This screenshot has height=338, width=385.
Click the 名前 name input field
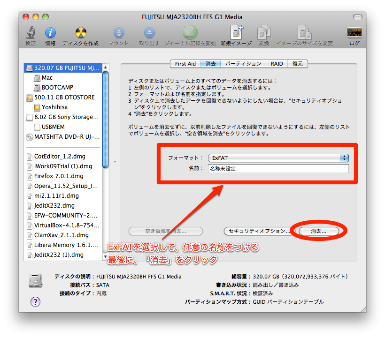point(278,169)
